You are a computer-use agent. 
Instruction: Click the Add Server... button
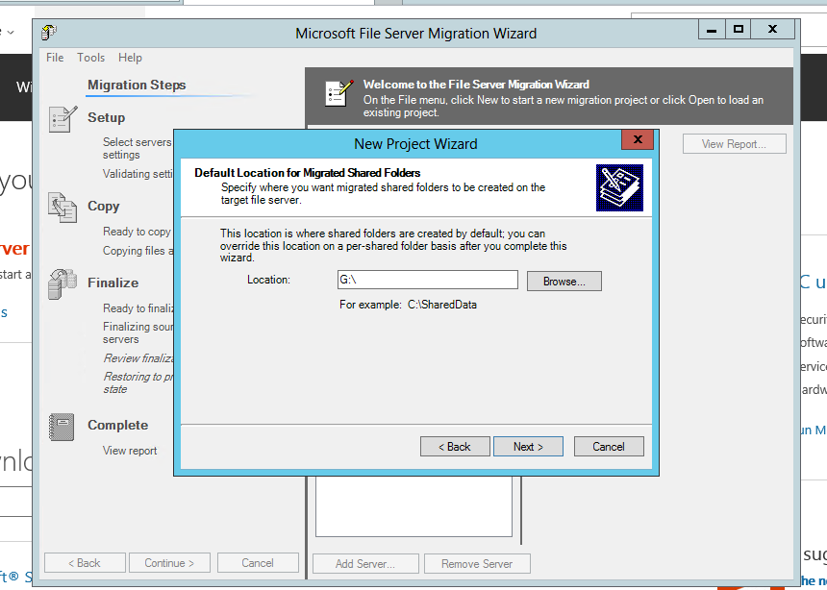[365, 564]
